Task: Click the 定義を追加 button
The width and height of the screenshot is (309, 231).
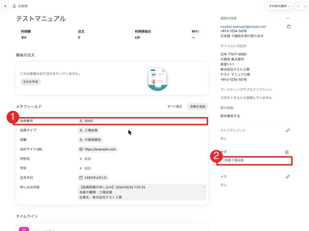Action: (198, 107)
